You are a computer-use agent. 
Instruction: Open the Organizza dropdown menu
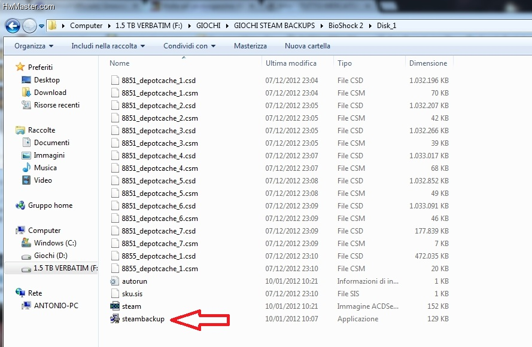(x=34, y=46)
